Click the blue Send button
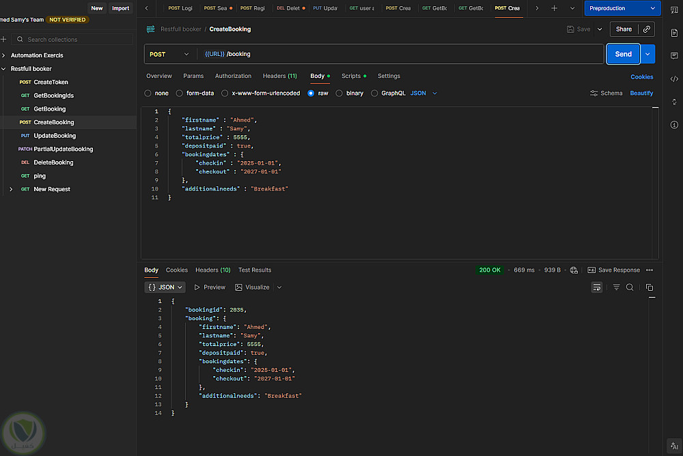 tap(623, 54)
